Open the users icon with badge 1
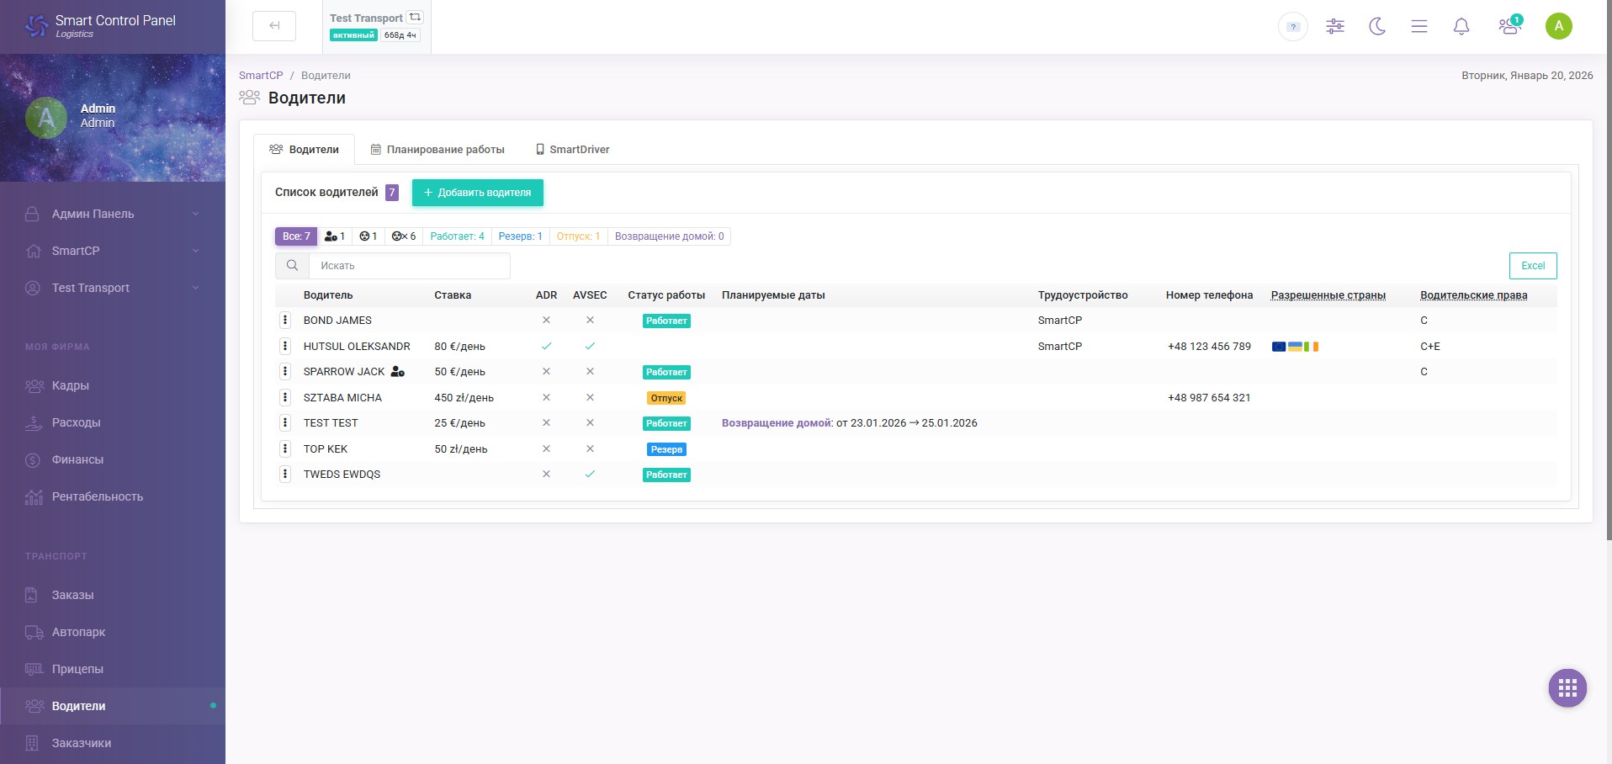Viewport: 1612px width, 764px height. coord(1509,26)
